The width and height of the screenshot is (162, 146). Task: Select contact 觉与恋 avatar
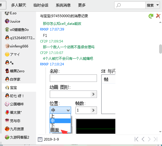pyautogui.click(x=7, y=121)
